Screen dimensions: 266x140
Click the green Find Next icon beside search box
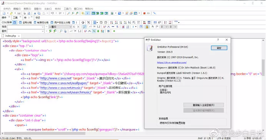click(x=51, y=31)
